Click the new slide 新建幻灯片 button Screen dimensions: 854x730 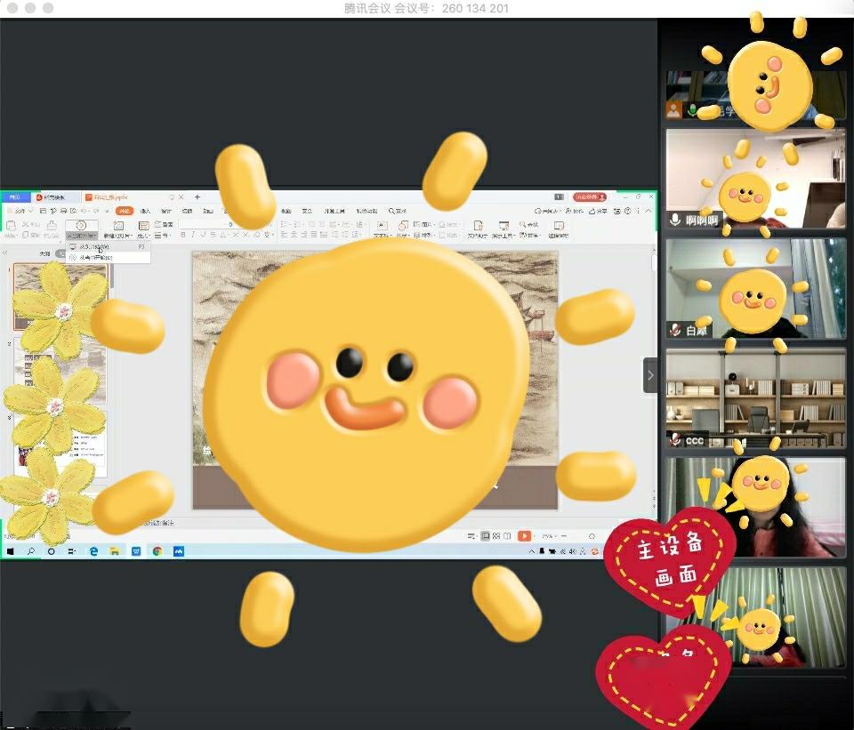pyautogui.click(x=117, y=229)
